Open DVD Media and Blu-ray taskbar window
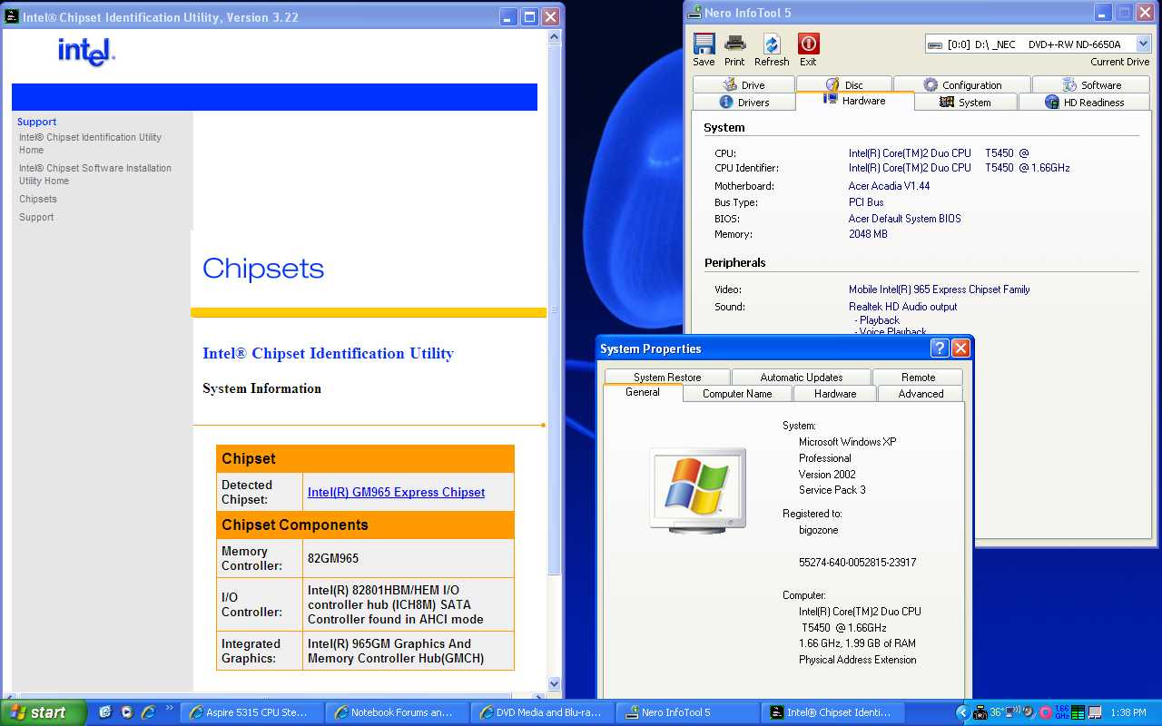1162x726 pixels. [543, 712]
